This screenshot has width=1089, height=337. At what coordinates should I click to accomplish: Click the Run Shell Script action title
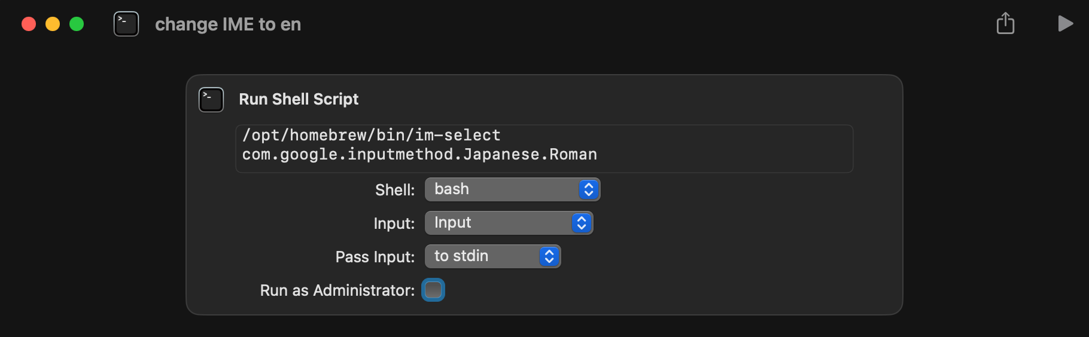[x=299, y=99]
